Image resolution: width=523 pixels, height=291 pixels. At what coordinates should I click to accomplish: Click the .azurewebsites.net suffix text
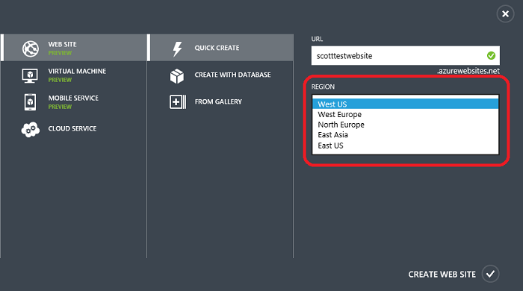[x=468, y=71]
